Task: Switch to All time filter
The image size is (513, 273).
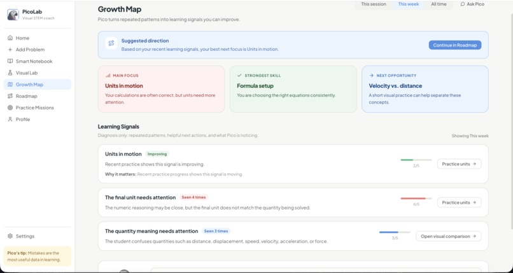Action: coord(439,4)
